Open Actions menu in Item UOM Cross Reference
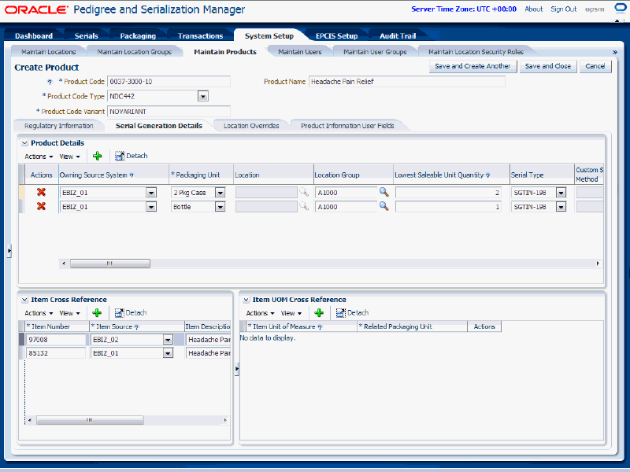 (x=260, y=313)
